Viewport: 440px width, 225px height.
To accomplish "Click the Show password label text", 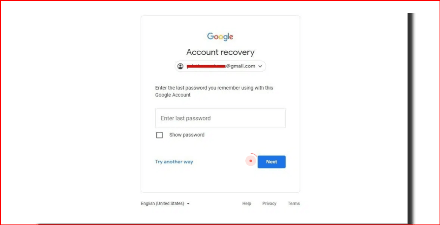I will tap(187, 135).
